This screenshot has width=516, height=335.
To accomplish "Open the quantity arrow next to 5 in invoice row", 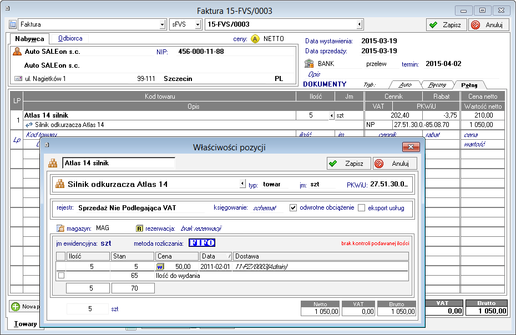I will 331,115.
